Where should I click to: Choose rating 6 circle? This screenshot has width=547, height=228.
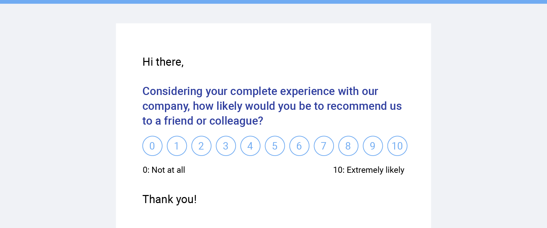299,146
